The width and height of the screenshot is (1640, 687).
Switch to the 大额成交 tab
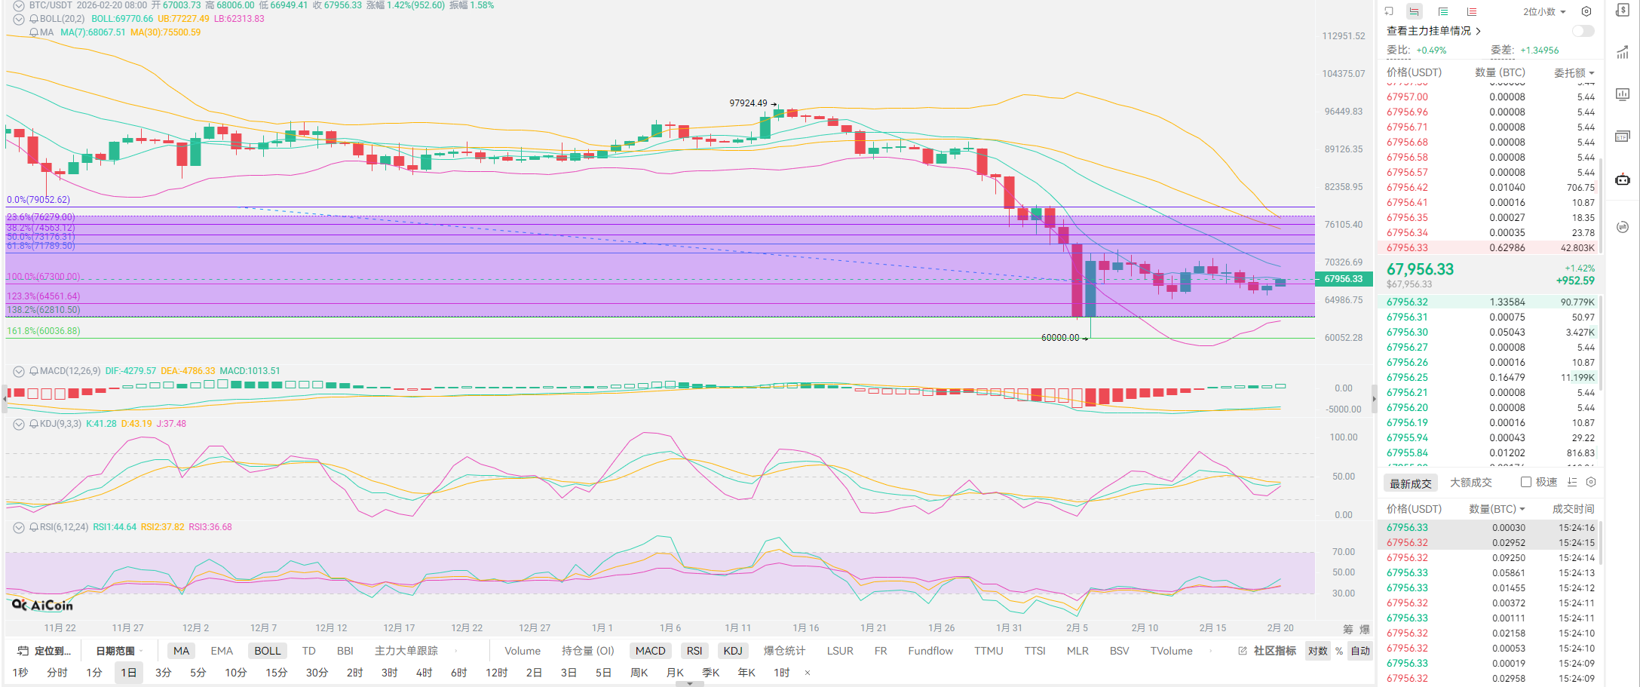pyautogui.click(x=1470, y=483)
